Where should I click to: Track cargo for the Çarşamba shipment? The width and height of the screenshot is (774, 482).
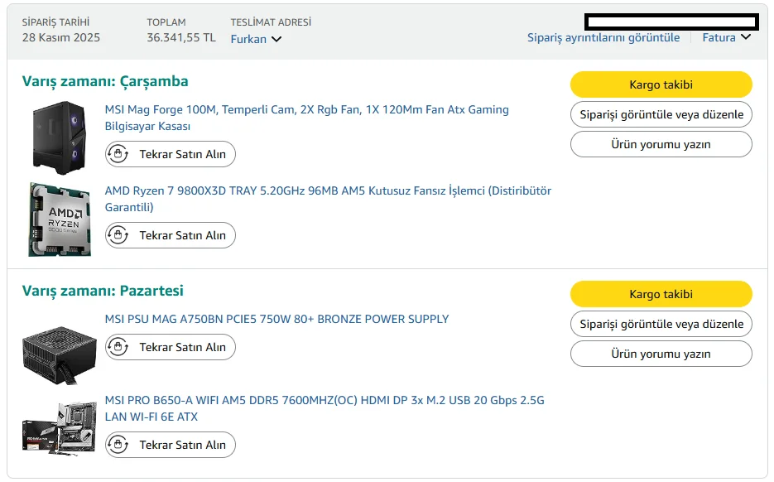(661, 84)
